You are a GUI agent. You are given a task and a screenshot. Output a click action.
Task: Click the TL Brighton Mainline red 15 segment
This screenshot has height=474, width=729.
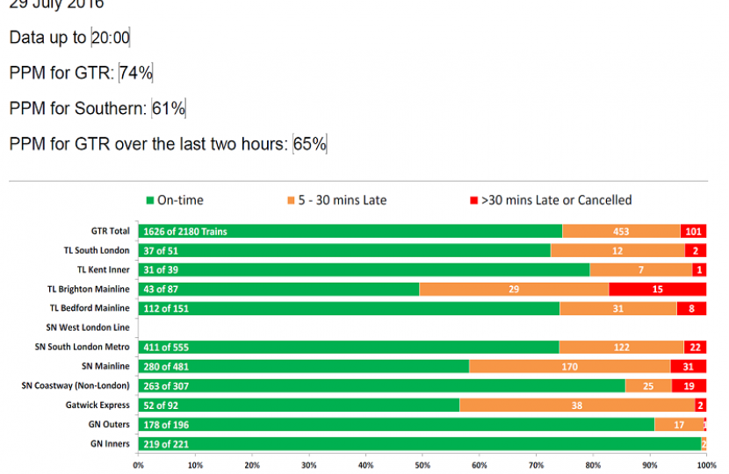click(657, 290)
